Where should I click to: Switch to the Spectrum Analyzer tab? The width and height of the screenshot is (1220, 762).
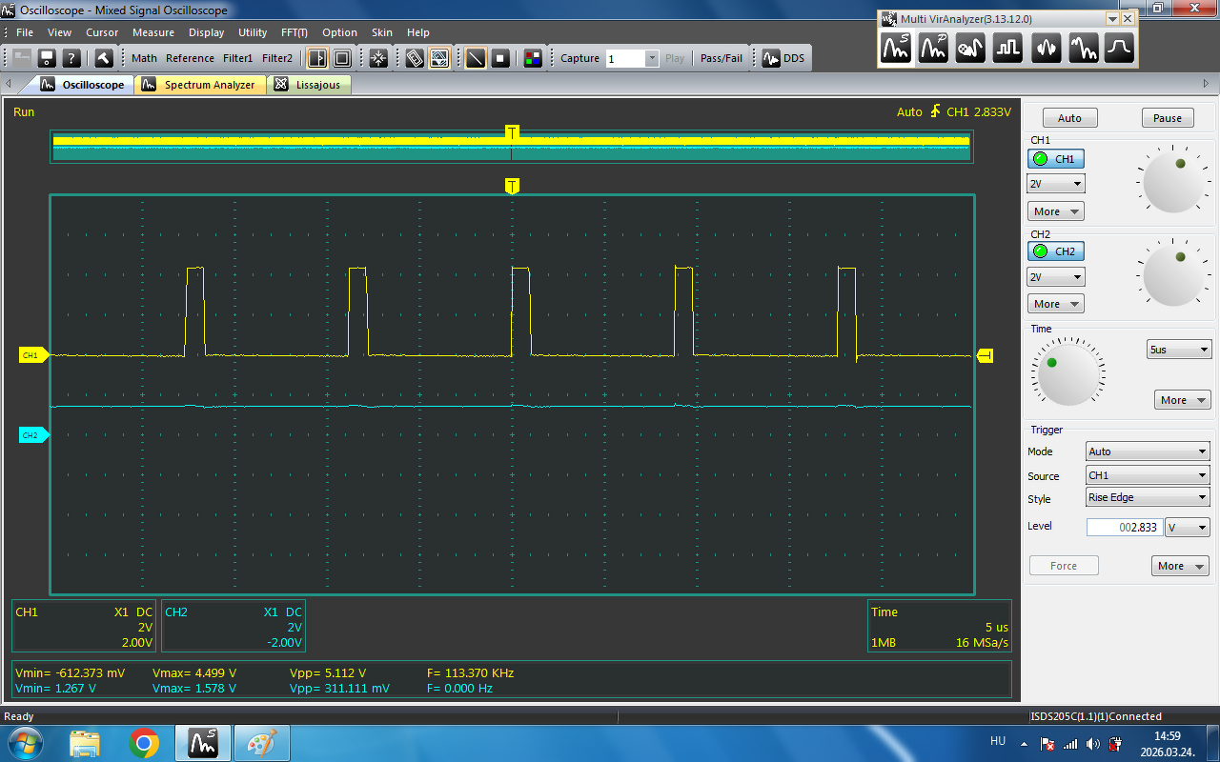[199, 85]
